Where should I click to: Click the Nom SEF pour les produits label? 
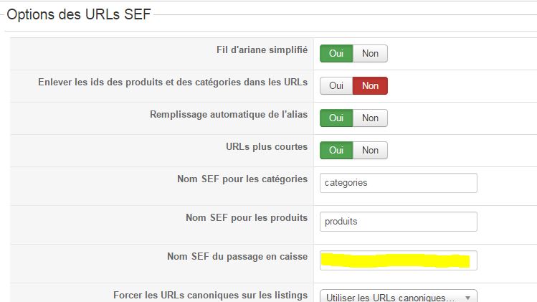tap(247, 218)
